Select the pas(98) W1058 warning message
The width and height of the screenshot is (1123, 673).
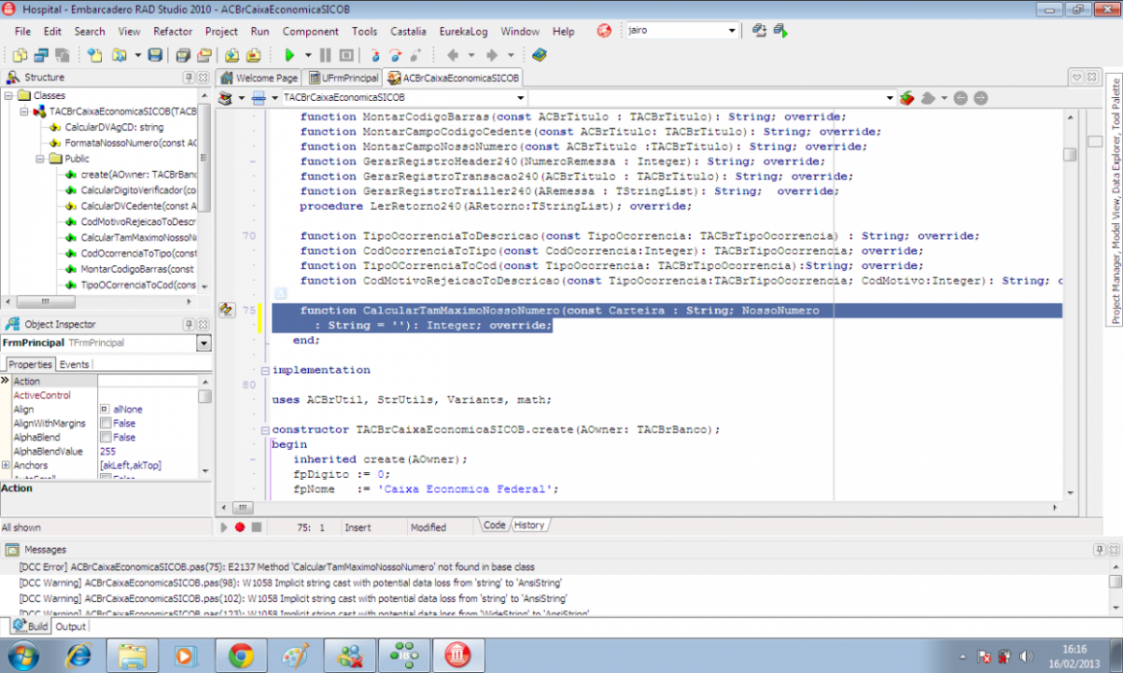click(x=290, y=583)
